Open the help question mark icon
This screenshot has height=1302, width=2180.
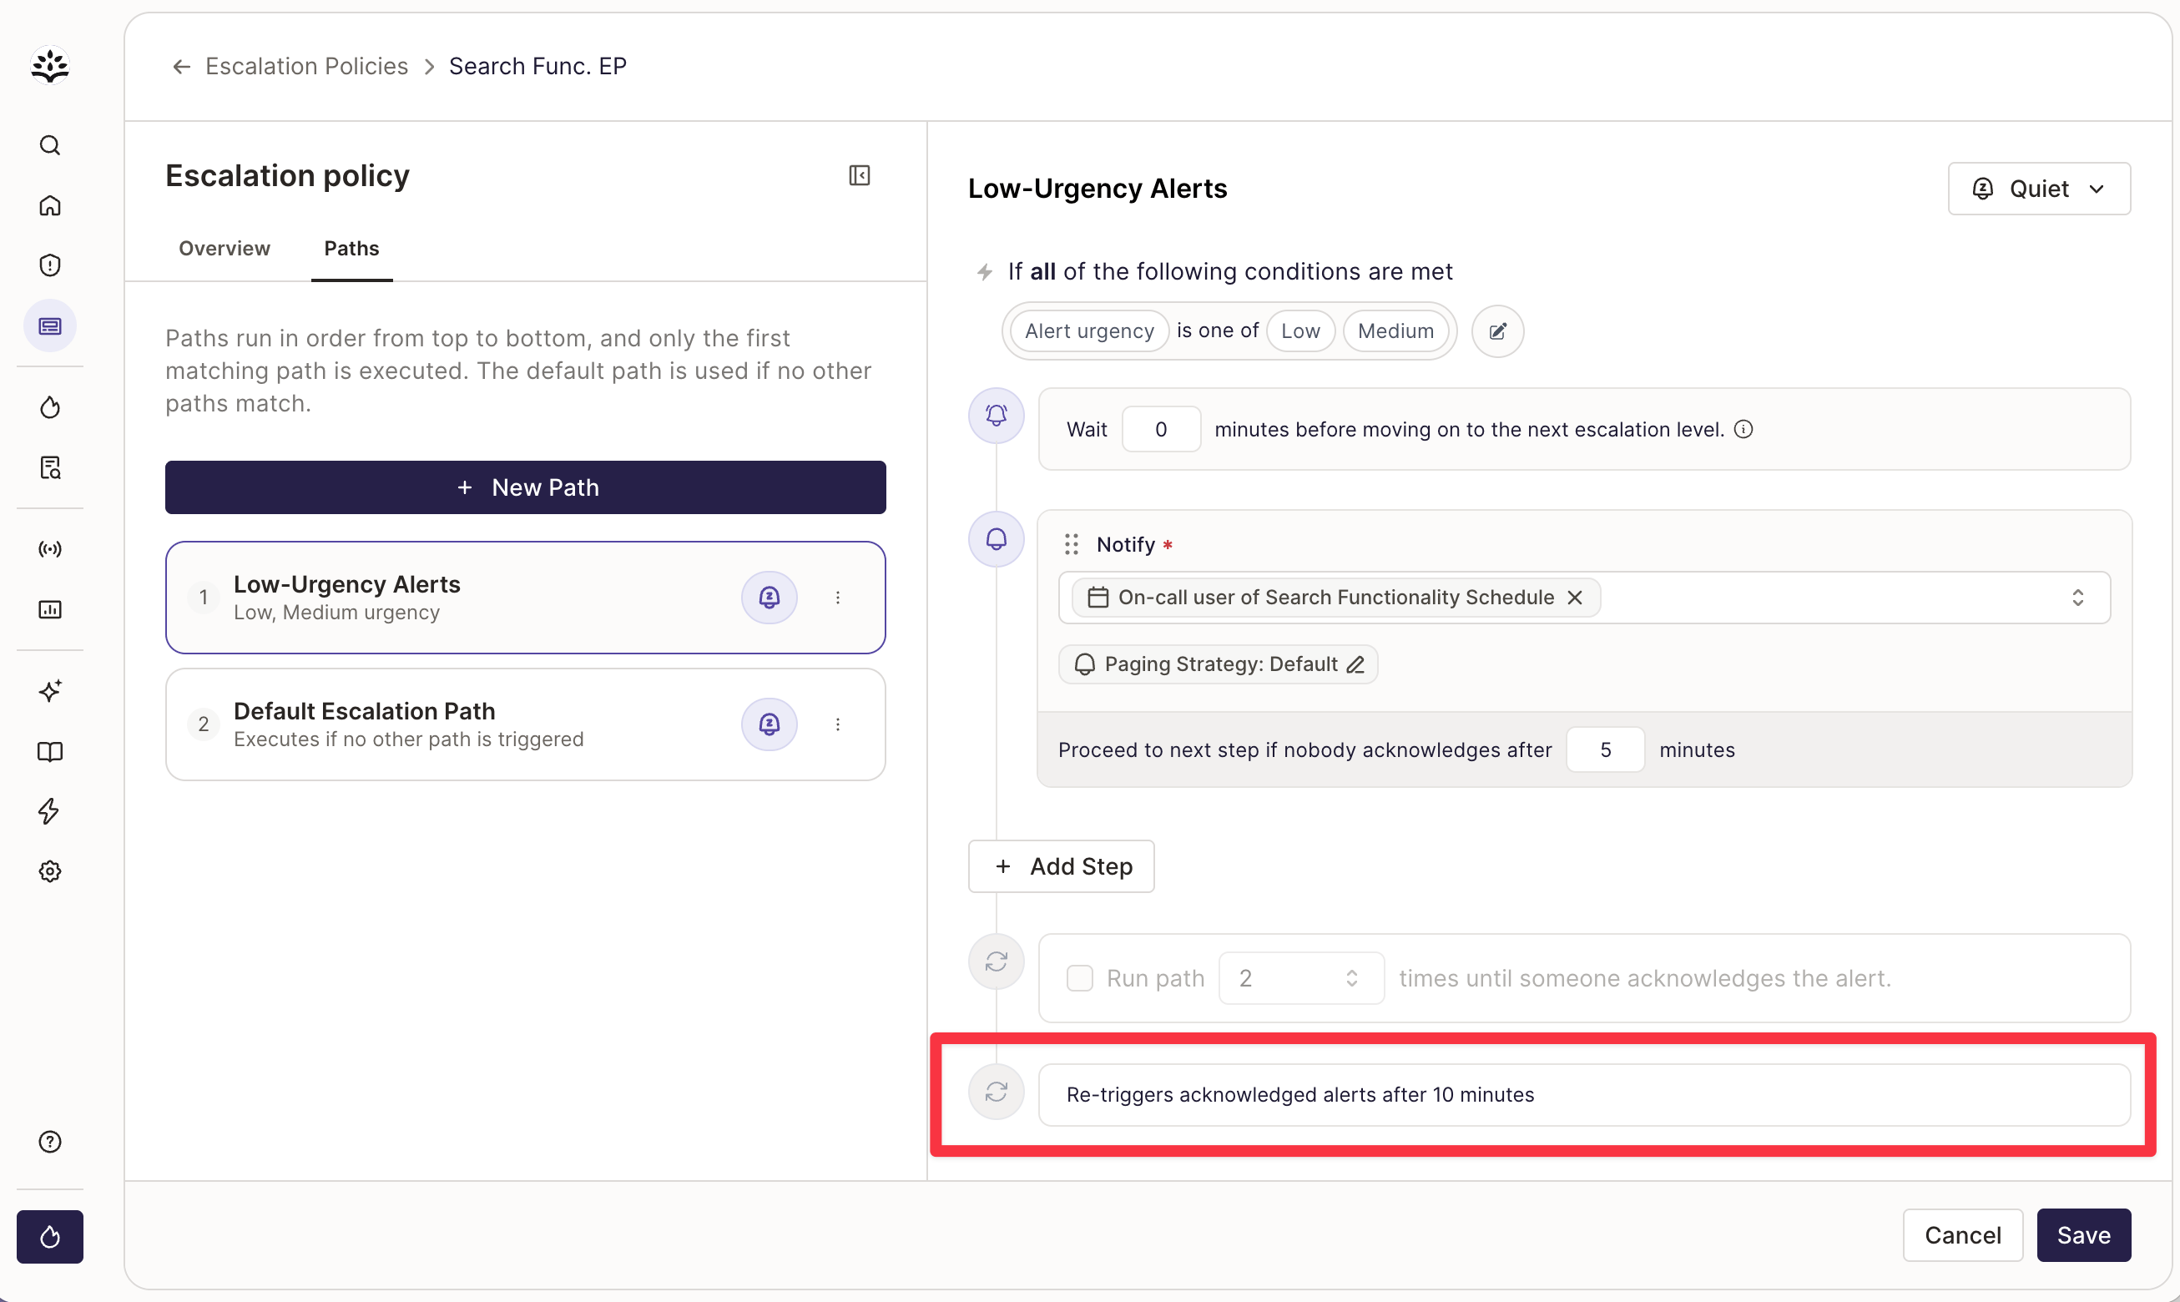click(50, 1143)
